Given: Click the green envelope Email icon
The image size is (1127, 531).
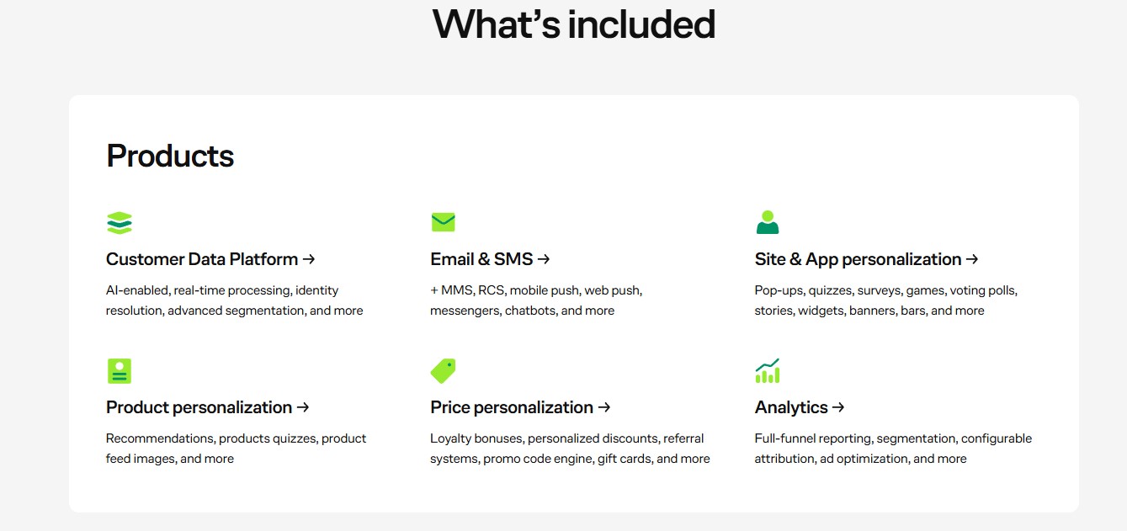Looking at the screenshot, I should pyautogui.click(x=443, y=222).
